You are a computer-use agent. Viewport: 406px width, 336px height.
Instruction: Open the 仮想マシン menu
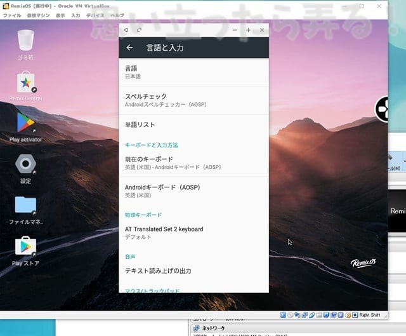[38, 15]
